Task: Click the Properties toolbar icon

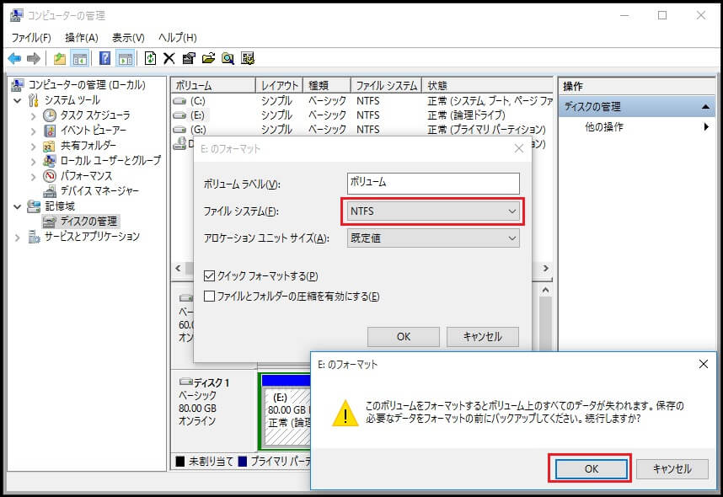Action: pos(189,59)
